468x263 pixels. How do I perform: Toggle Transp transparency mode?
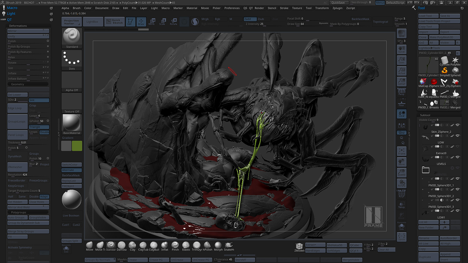[x=401, y=205]
